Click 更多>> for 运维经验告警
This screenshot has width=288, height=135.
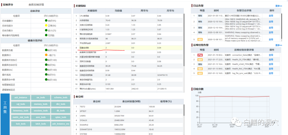tap(279, 45)
